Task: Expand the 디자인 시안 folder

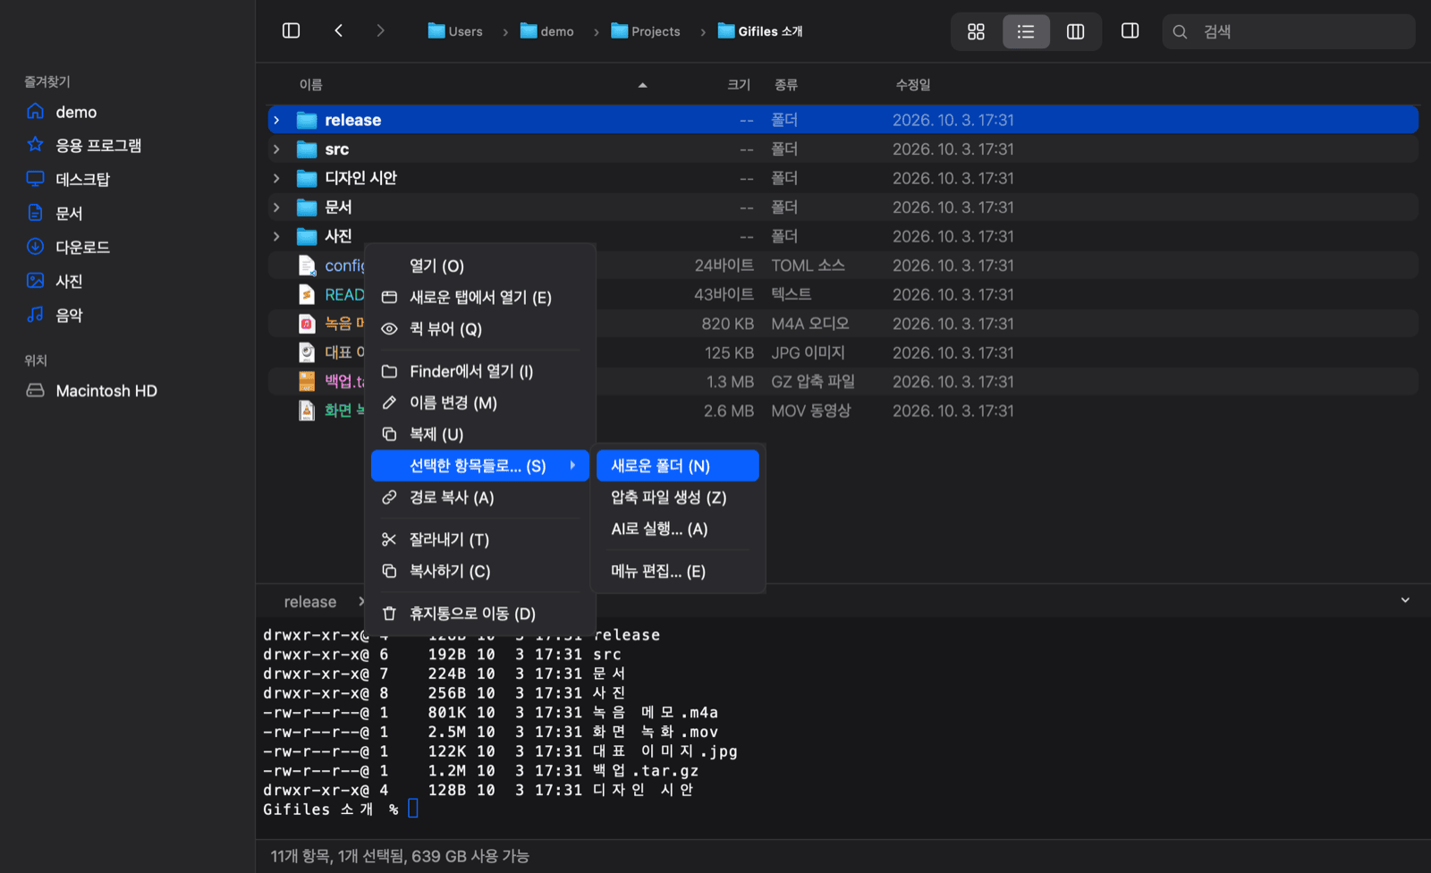Action: [x=276, y=178]
